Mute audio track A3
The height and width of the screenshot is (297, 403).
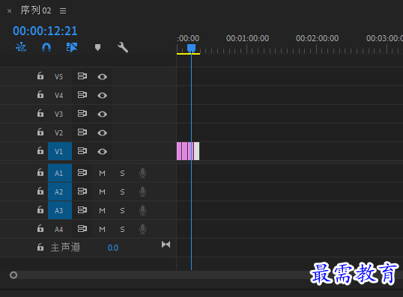click(x=103, y=211)
